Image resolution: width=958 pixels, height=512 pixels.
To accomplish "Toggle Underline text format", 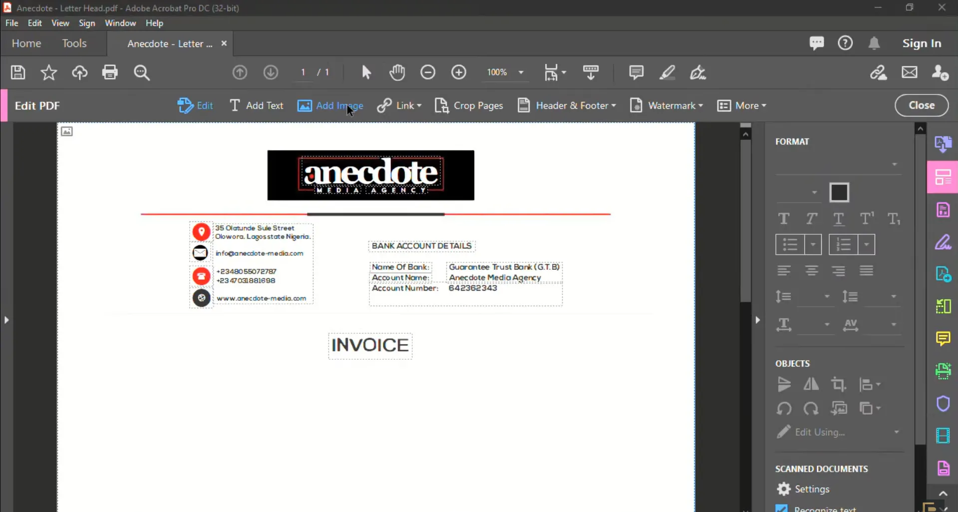I will (x=839, y=219).
